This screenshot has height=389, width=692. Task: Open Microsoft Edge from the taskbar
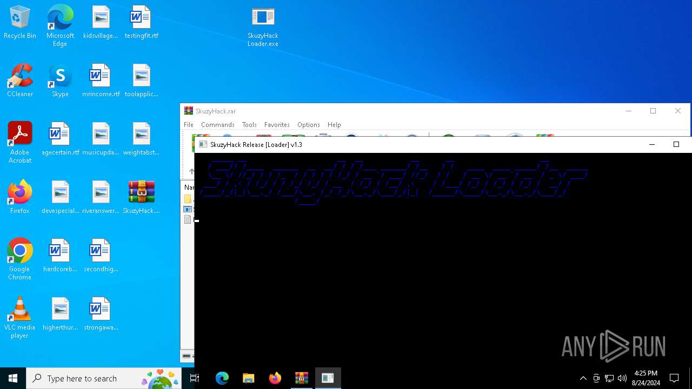tap(222, 378)
